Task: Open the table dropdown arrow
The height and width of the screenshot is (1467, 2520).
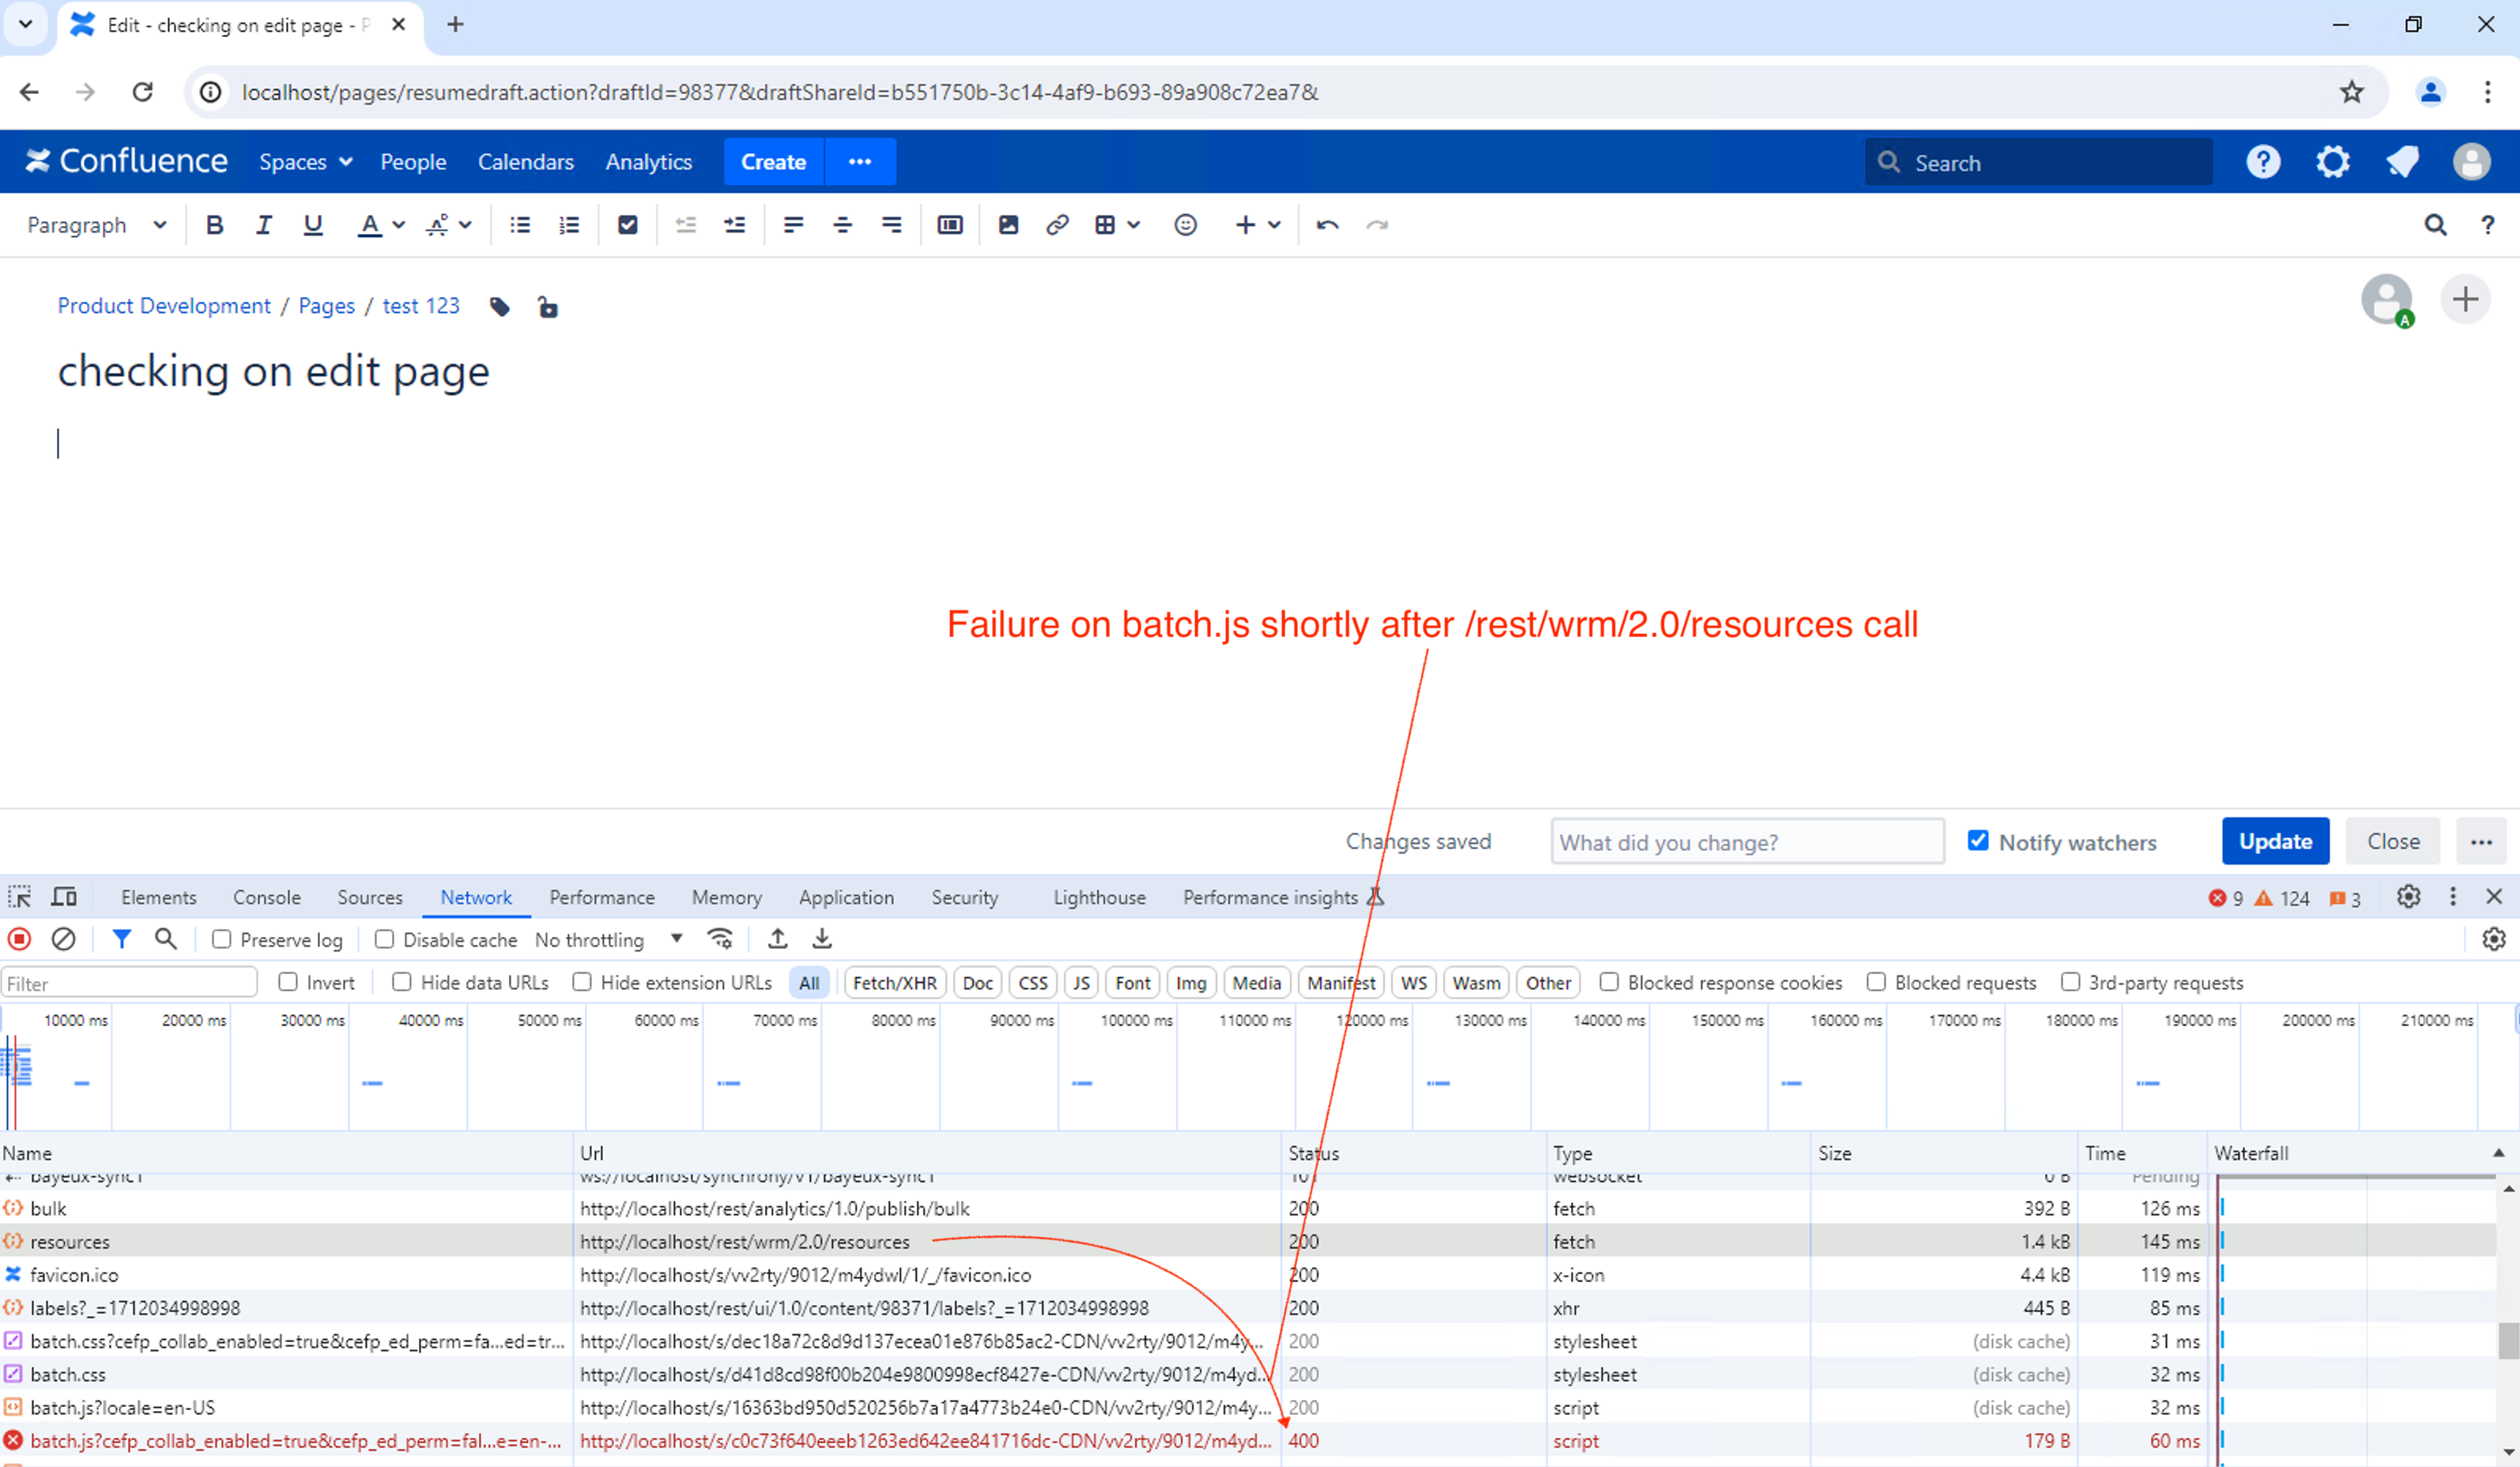Action: point(1134,225)
